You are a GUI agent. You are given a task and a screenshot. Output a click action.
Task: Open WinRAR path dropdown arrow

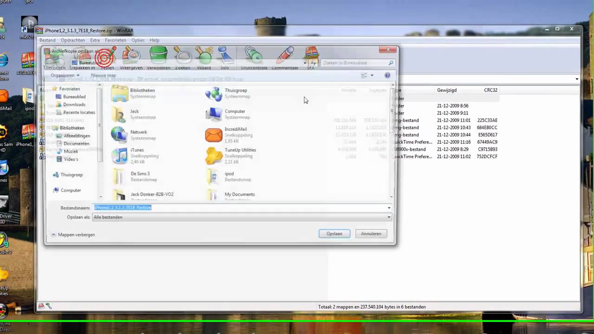click(x=577, y=79)
